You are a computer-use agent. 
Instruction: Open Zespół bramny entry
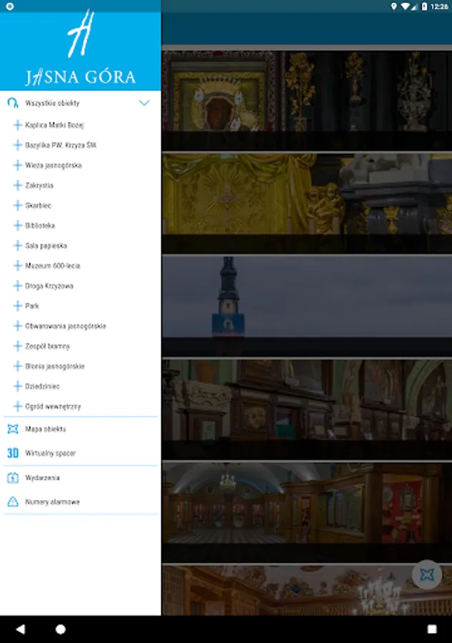tap(47, 346)
